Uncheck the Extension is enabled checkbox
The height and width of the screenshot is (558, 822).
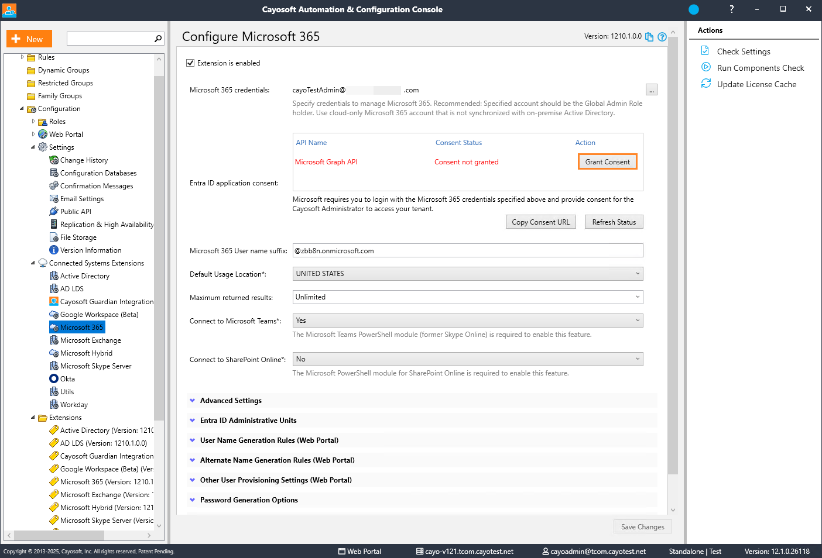coord(190,63)
